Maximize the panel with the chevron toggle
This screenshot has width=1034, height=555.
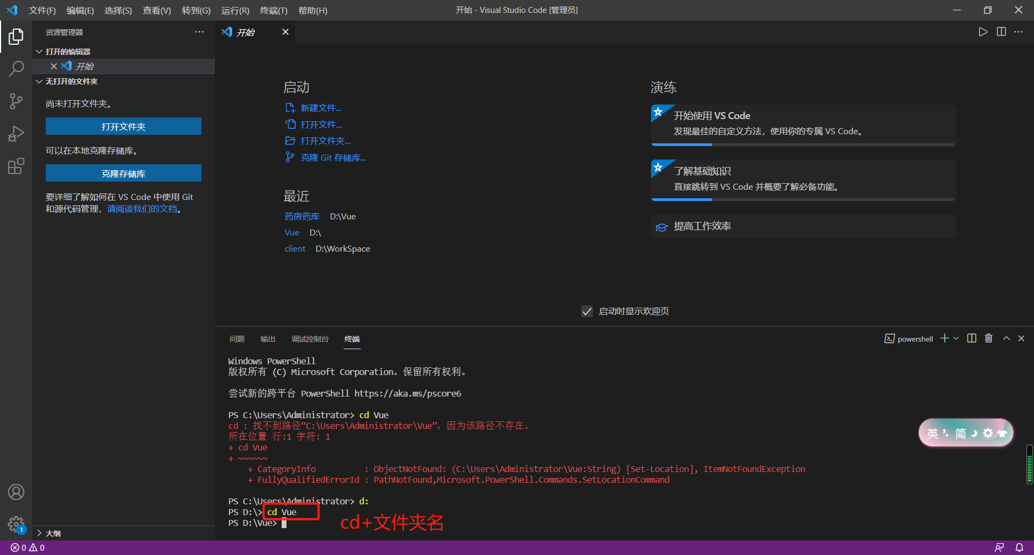pyautogui.click(x=1006, y=338)
